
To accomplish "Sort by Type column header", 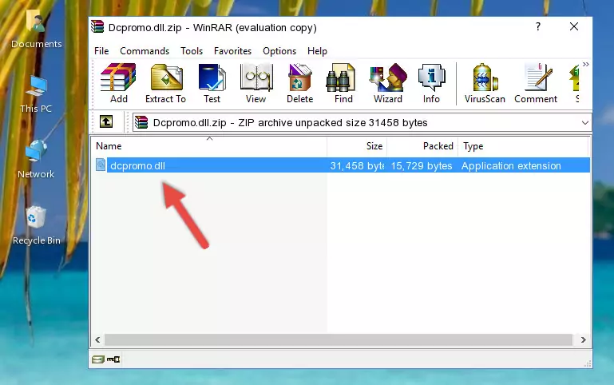I will 523,146.
